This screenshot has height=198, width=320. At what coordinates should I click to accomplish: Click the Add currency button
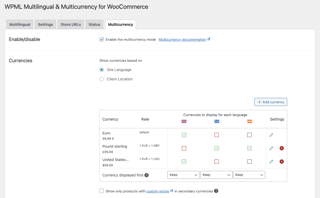tap(271, 102)
